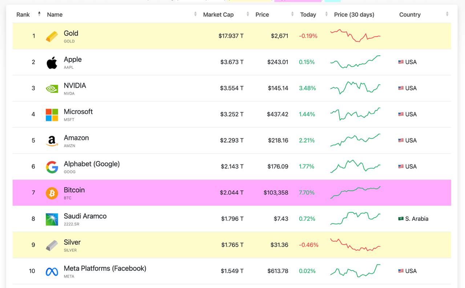Screen dimensions: 465x288
Task: Open the Amazon company link
Action: pyautogui.click(x=76, y=138)
